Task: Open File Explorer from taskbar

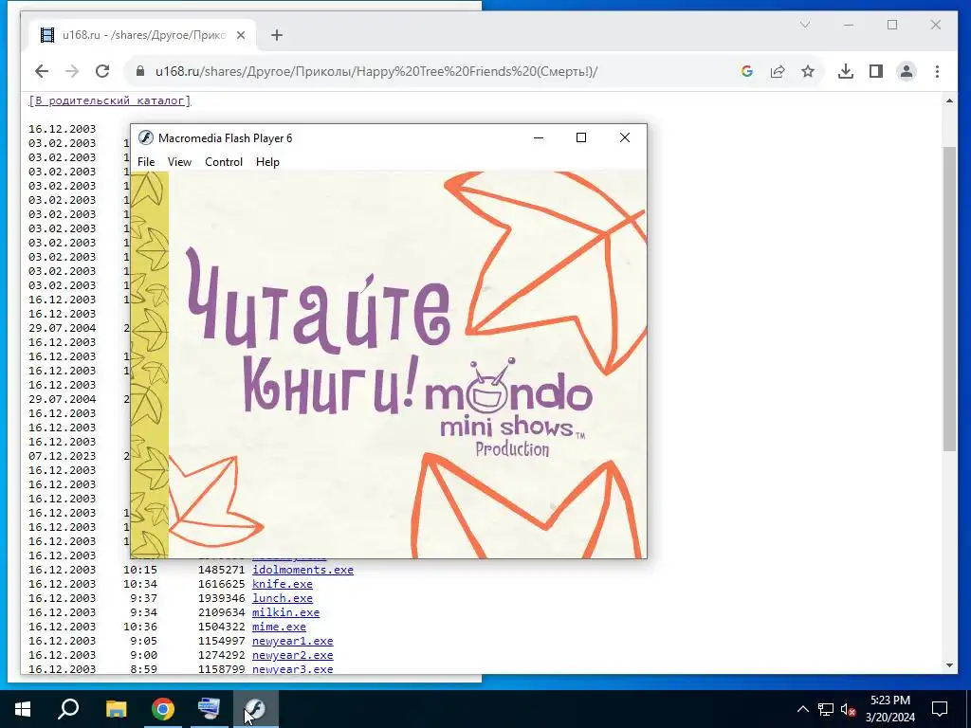Action: click(x=116, y=709)
